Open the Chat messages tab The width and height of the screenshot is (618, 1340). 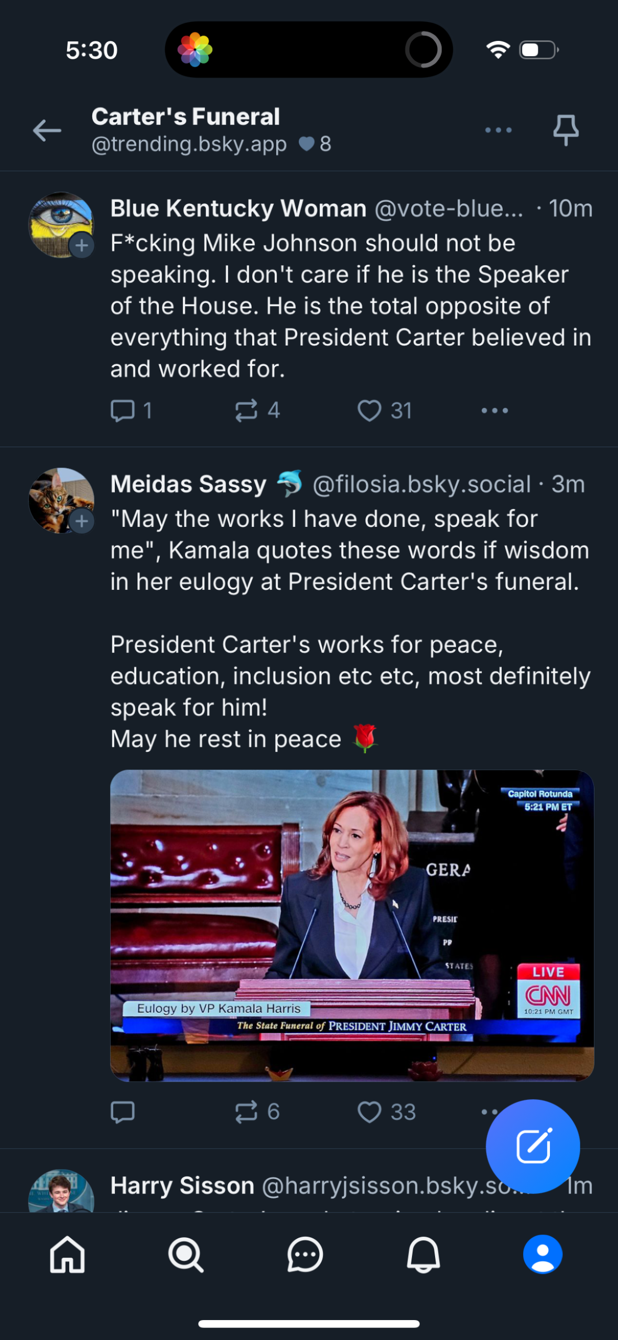(305, 1255)
